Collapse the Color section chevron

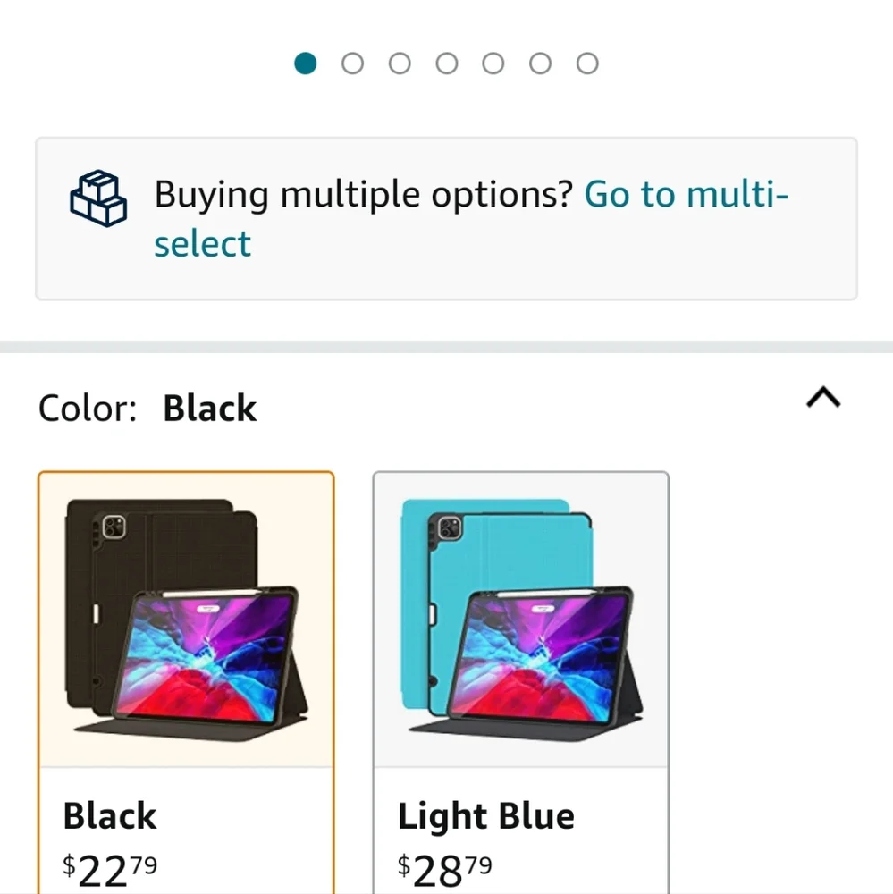[823, 398]
